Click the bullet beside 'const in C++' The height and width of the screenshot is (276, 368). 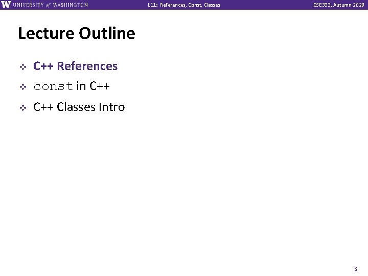23,87
